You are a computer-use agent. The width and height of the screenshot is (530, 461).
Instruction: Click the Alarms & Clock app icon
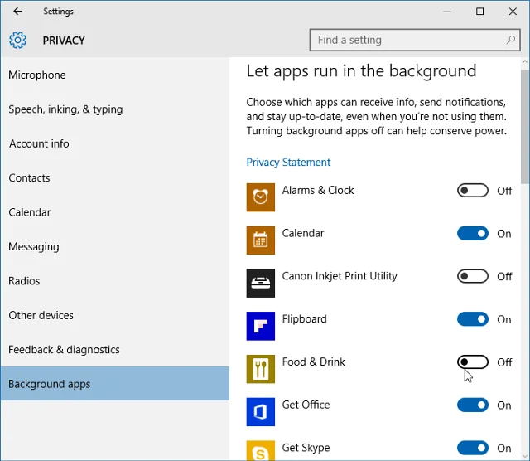tap(260, 197)
